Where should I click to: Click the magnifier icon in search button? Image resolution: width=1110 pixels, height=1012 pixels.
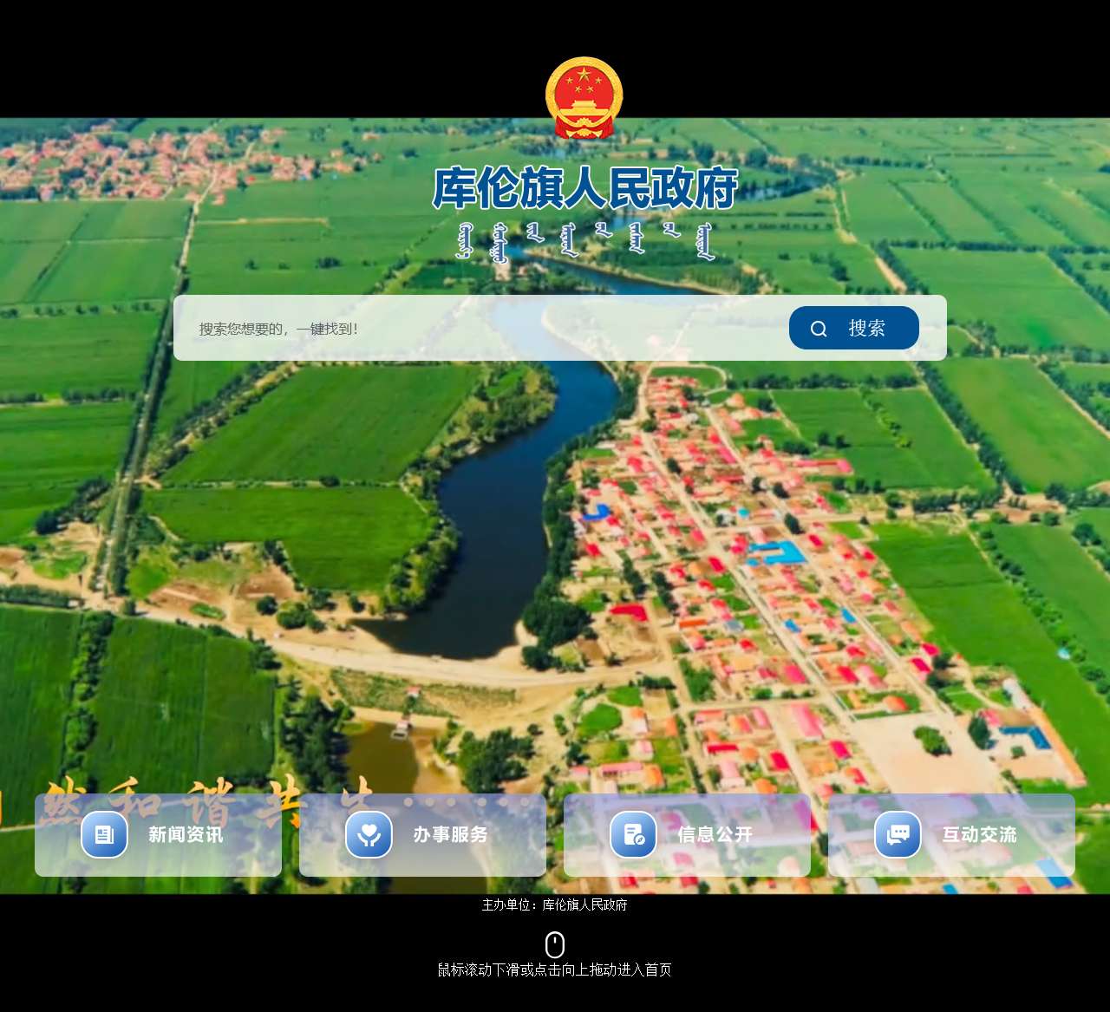[819, 329]
